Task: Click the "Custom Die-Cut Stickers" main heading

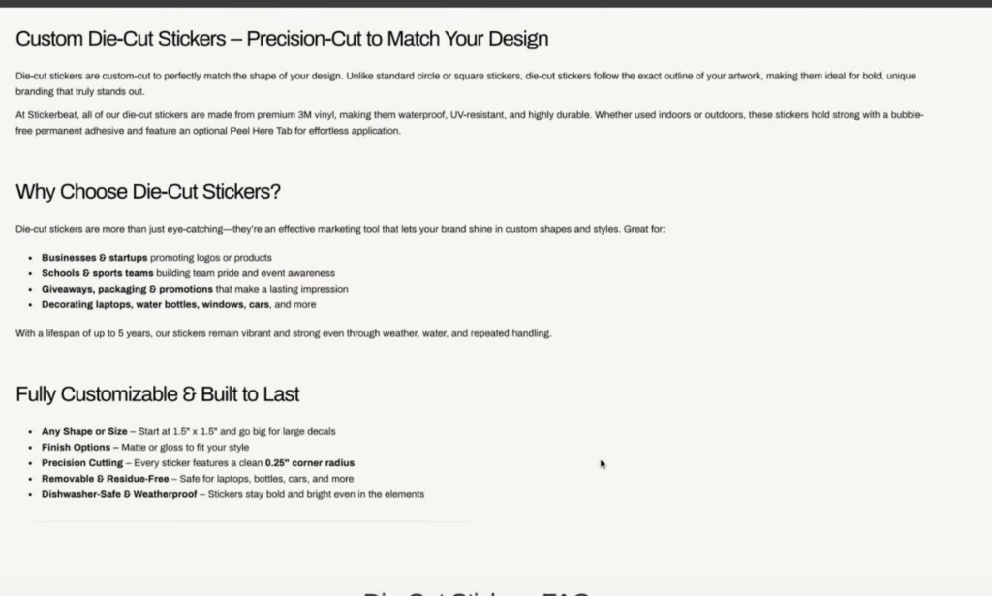Action: (x=282, y=39)
